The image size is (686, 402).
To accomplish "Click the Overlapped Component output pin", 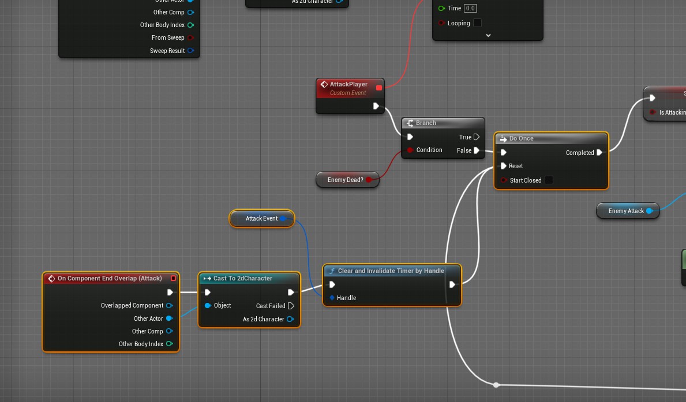I will click(x=169, y=305).
